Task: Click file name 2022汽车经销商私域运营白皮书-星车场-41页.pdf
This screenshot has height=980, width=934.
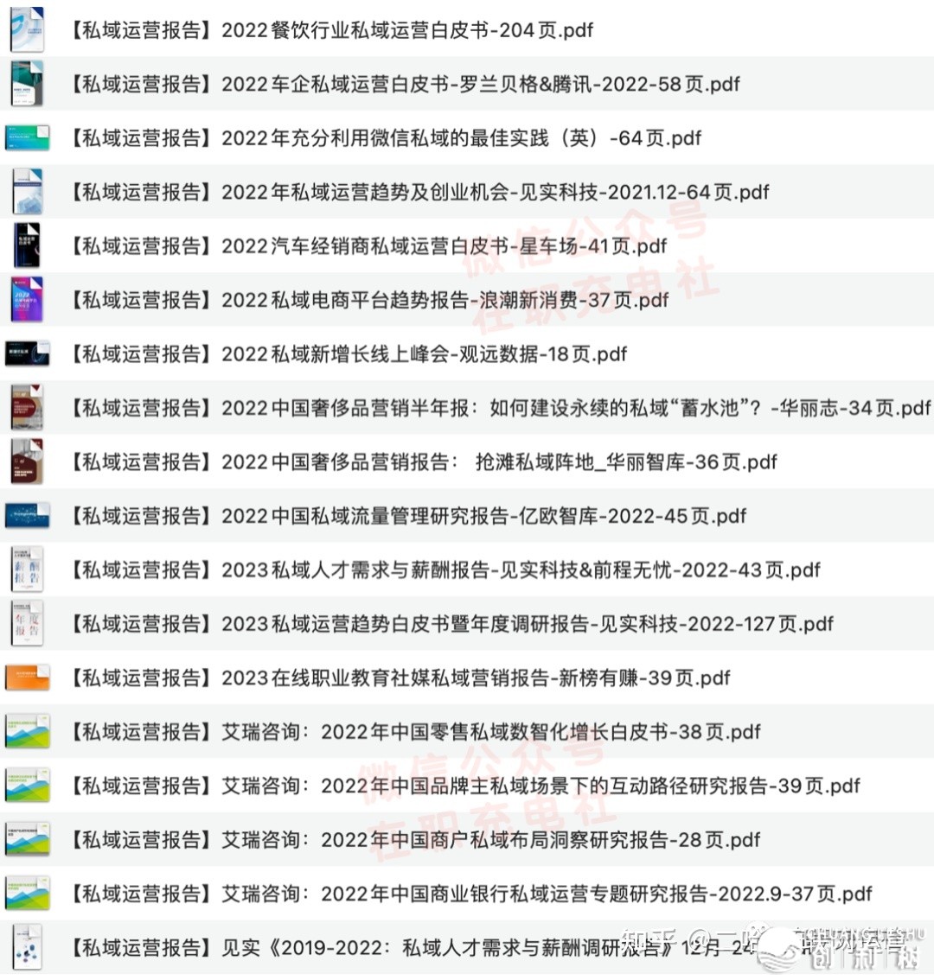Action: point(368,245)
